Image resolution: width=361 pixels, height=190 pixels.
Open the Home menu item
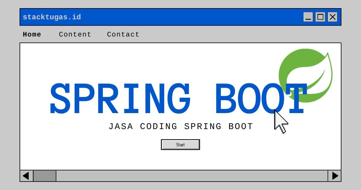tap(32, 34)
